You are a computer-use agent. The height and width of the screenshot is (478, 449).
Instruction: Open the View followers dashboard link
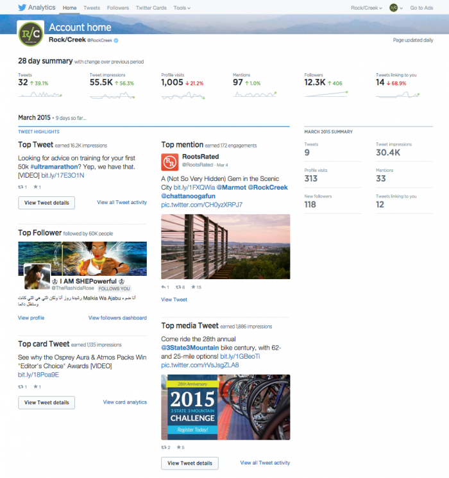pyautogui.click(x=117, y=318)
